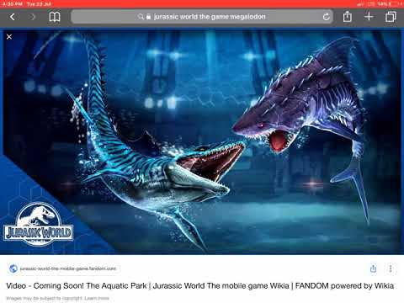Tap the search magnifier icon in address bar
404x303 pixels.
click(x=141, y=17)
